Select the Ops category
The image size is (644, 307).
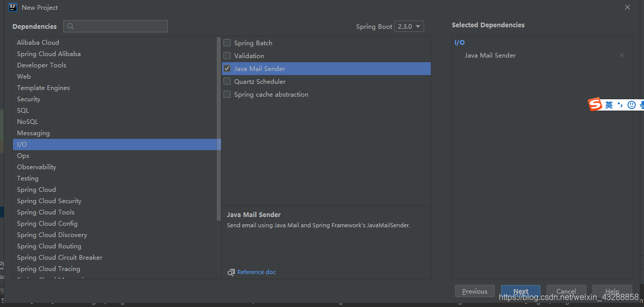pos(116,155)
